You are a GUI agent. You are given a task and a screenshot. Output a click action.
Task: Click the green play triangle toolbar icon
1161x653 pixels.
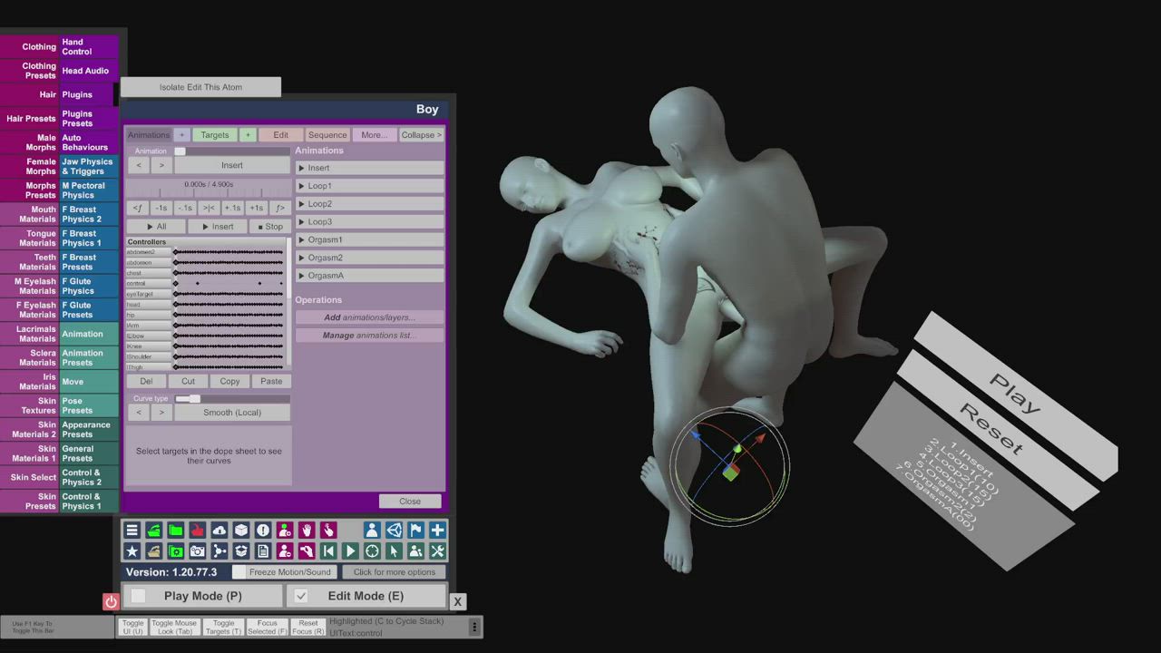tap(350, 551)
